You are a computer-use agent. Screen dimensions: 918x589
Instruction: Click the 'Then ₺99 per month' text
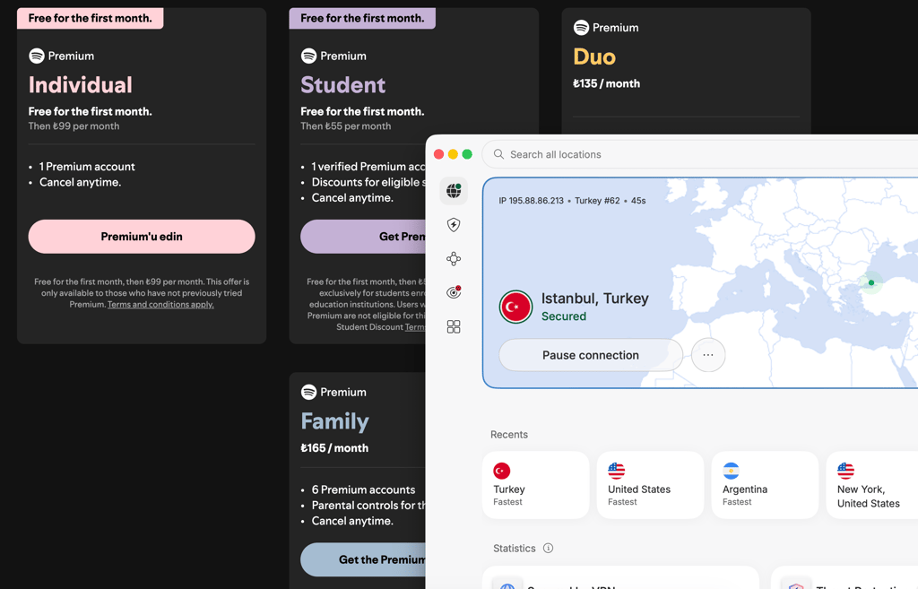tap(74, 126)
